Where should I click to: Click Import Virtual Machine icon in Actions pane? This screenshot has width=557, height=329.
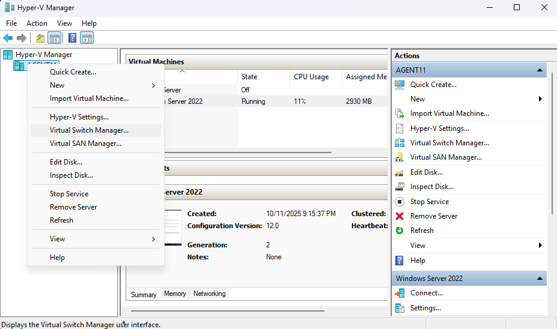click(400, 113)
